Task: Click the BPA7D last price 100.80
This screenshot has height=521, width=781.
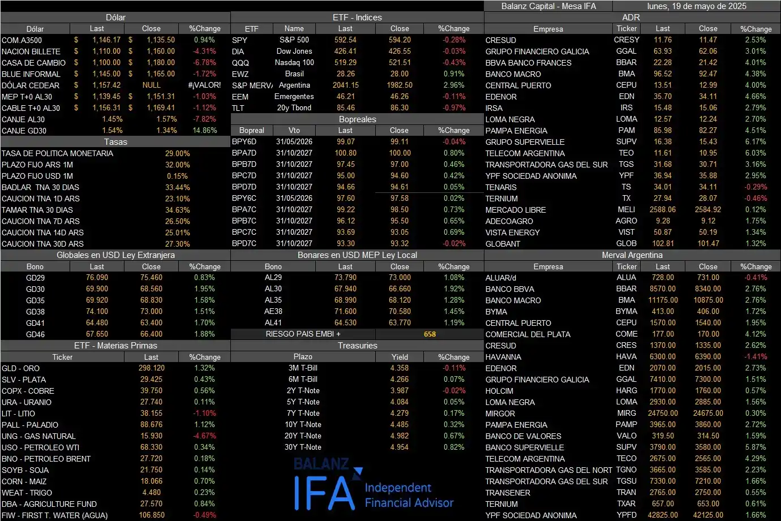Action: tap(345, 153)
